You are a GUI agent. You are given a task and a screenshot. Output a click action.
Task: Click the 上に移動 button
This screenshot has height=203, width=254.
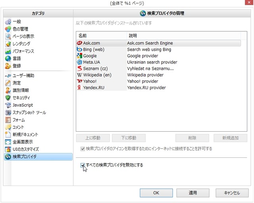(93, 138)
